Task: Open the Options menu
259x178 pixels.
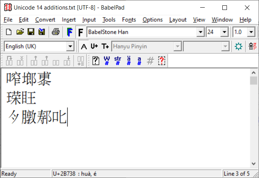Action: click(153, 19)
